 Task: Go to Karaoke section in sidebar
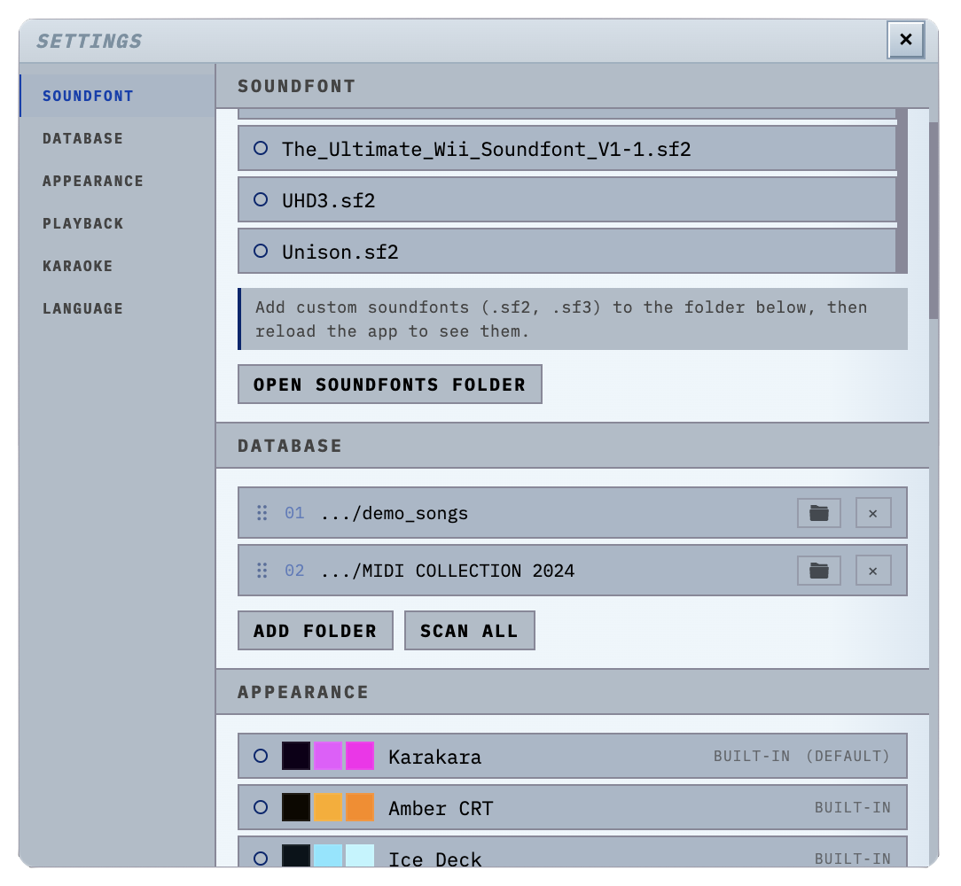tap(118, 266)
